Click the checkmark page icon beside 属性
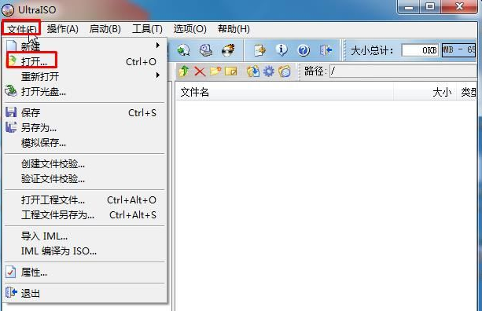 pyautogui.click(x=11, y=272)
